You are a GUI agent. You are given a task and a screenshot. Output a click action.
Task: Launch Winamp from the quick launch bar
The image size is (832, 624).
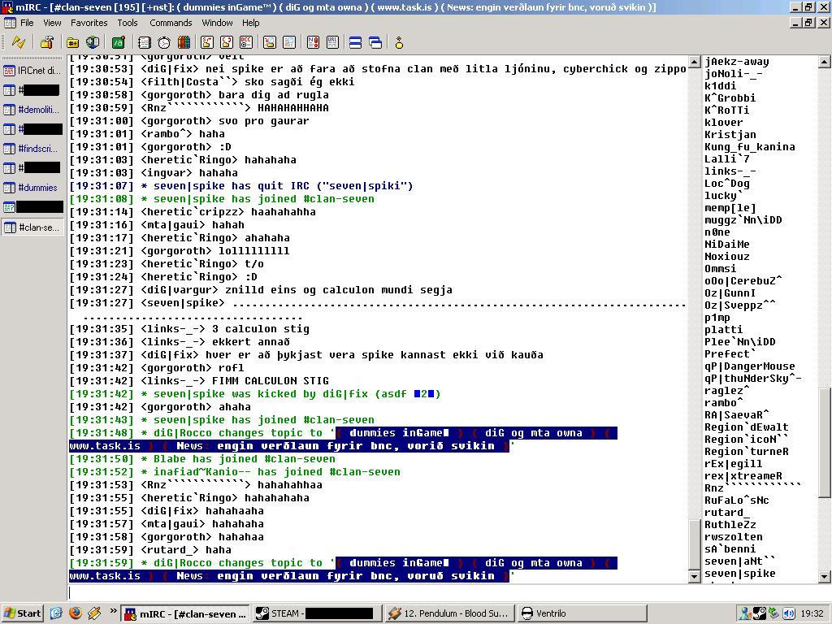(94, 613)
